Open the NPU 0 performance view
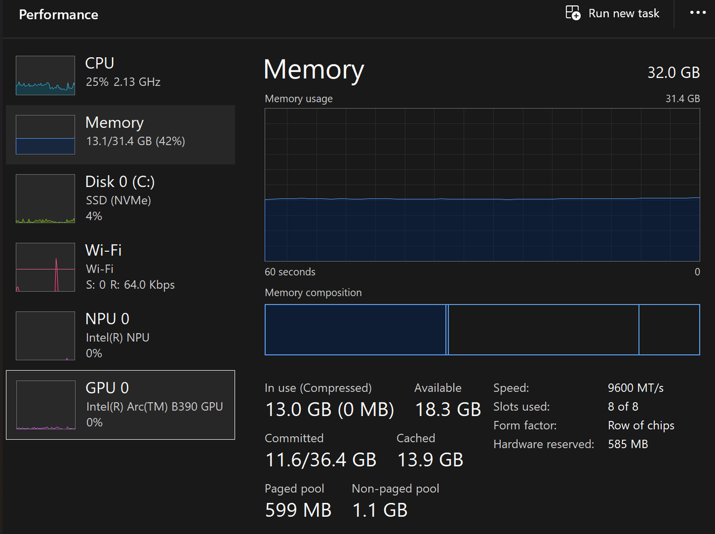This screenshot has width=715, height=534. click(x=120, y=336)
